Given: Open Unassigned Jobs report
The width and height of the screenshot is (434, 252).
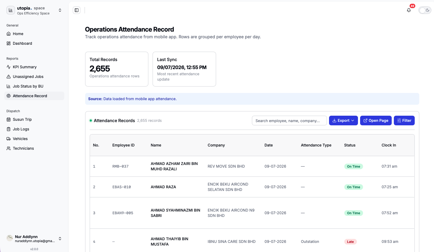Looking at the screenshot, I should [34, 77].
